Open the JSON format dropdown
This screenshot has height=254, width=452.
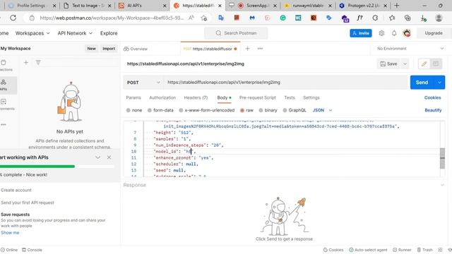(322, 110)
